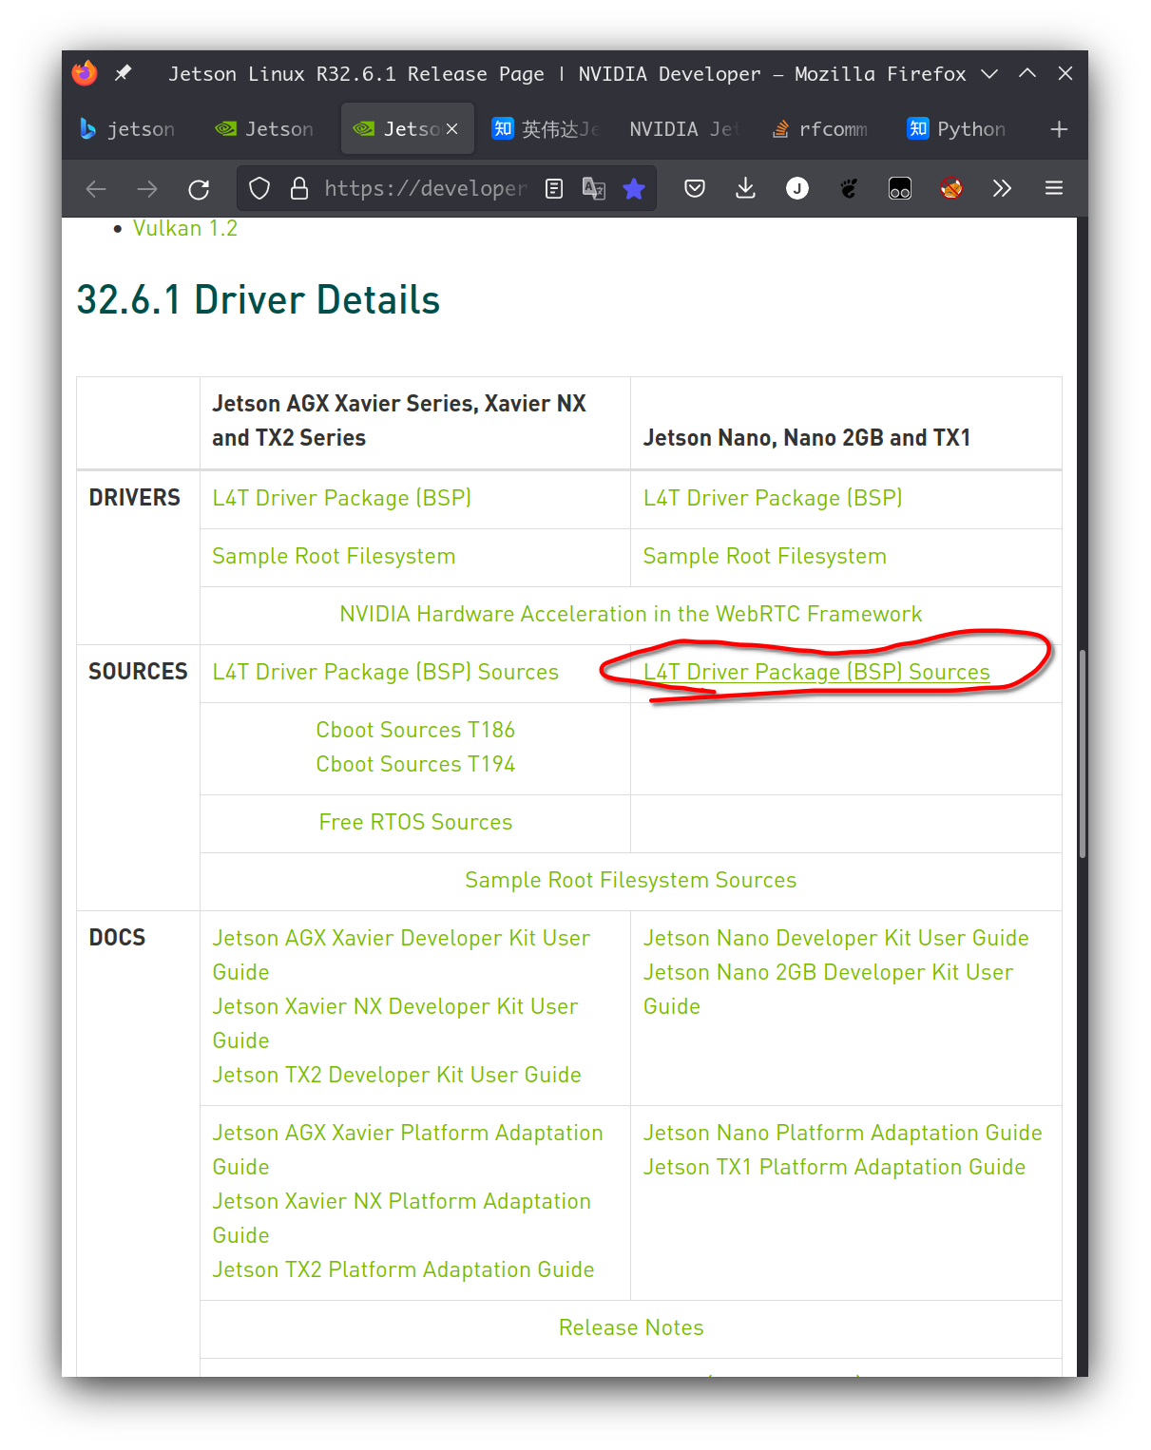Image resolution: width=1151 pixels, height=1450 pixels.
Task: Open the downloads panel
Action: [x=746, y=188]
